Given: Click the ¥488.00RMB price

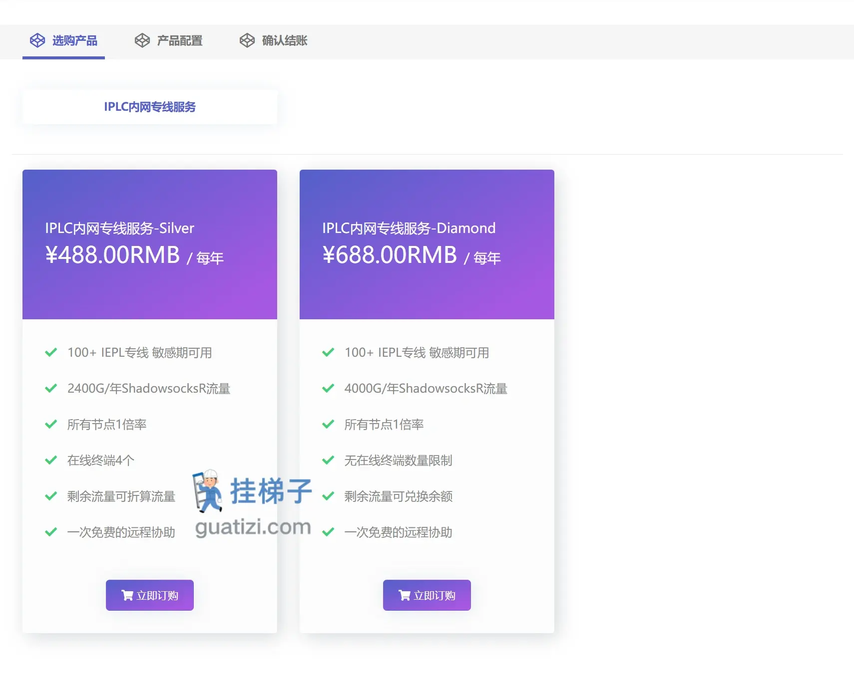Looking at the screenshot, I should click(x=112, y=255).
